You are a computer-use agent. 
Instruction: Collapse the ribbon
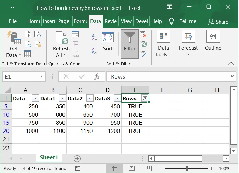[231, 64]
